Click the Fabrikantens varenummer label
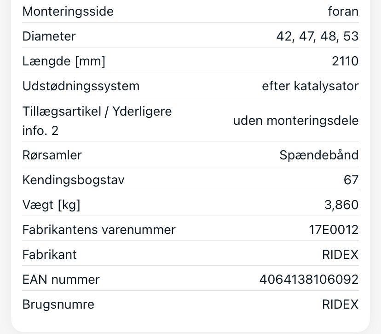The image size is (381, 334). point(99,229)
